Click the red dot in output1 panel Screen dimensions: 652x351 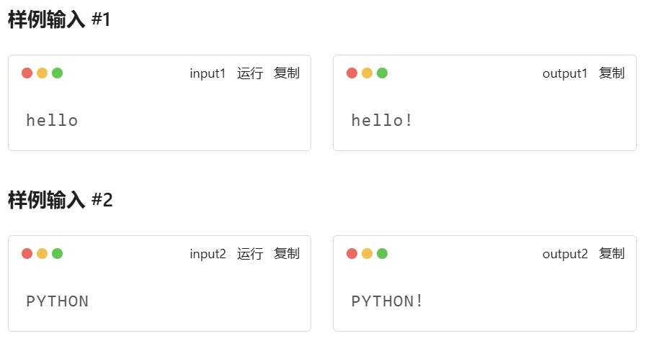click(x=352, y=73)
